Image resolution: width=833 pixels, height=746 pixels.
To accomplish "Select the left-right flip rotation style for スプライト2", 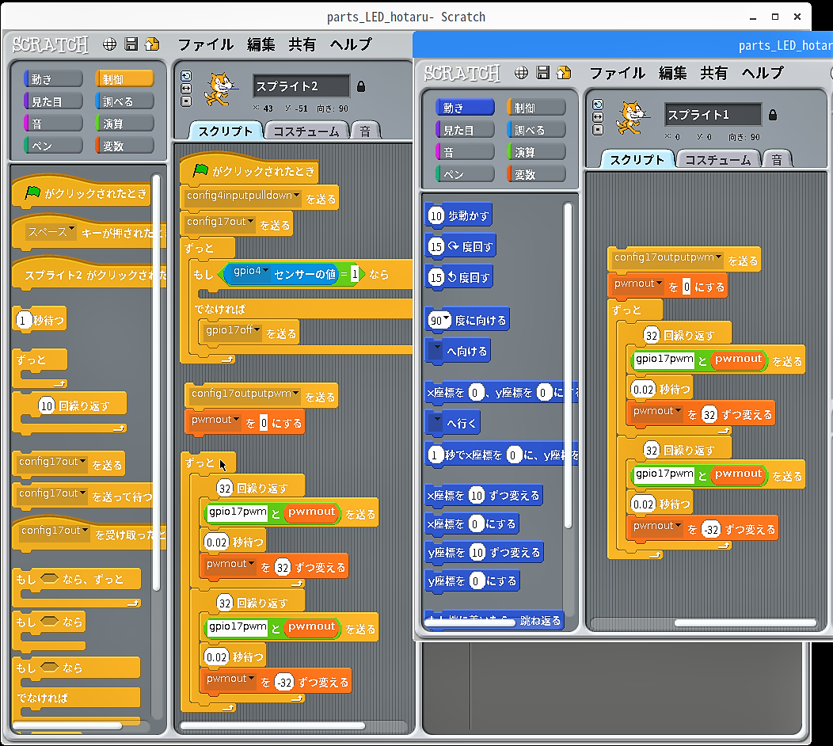I will click(186, 88).
